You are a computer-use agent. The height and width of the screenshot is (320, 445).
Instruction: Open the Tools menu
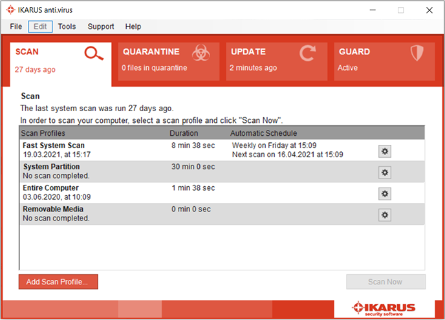pos(67,27)
